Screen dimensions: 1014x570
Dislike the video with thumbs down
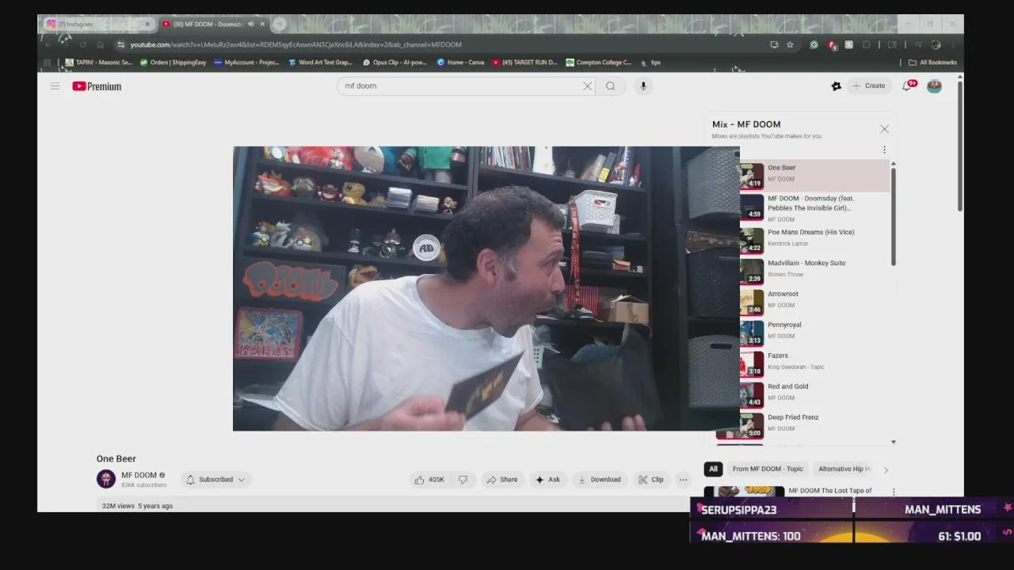click(463, 480)
